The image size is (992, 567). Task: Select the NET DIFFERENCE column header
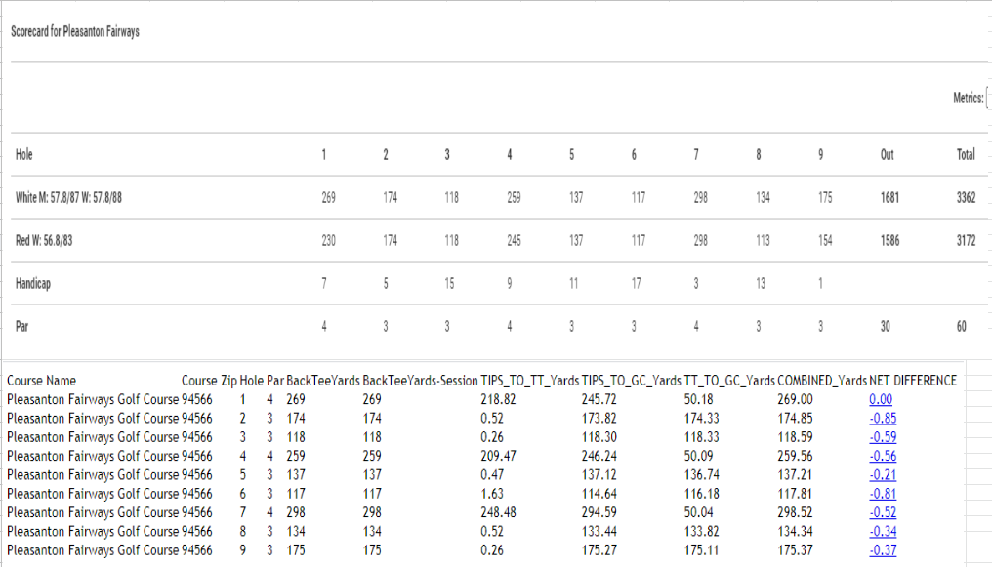tap(913, 381)
